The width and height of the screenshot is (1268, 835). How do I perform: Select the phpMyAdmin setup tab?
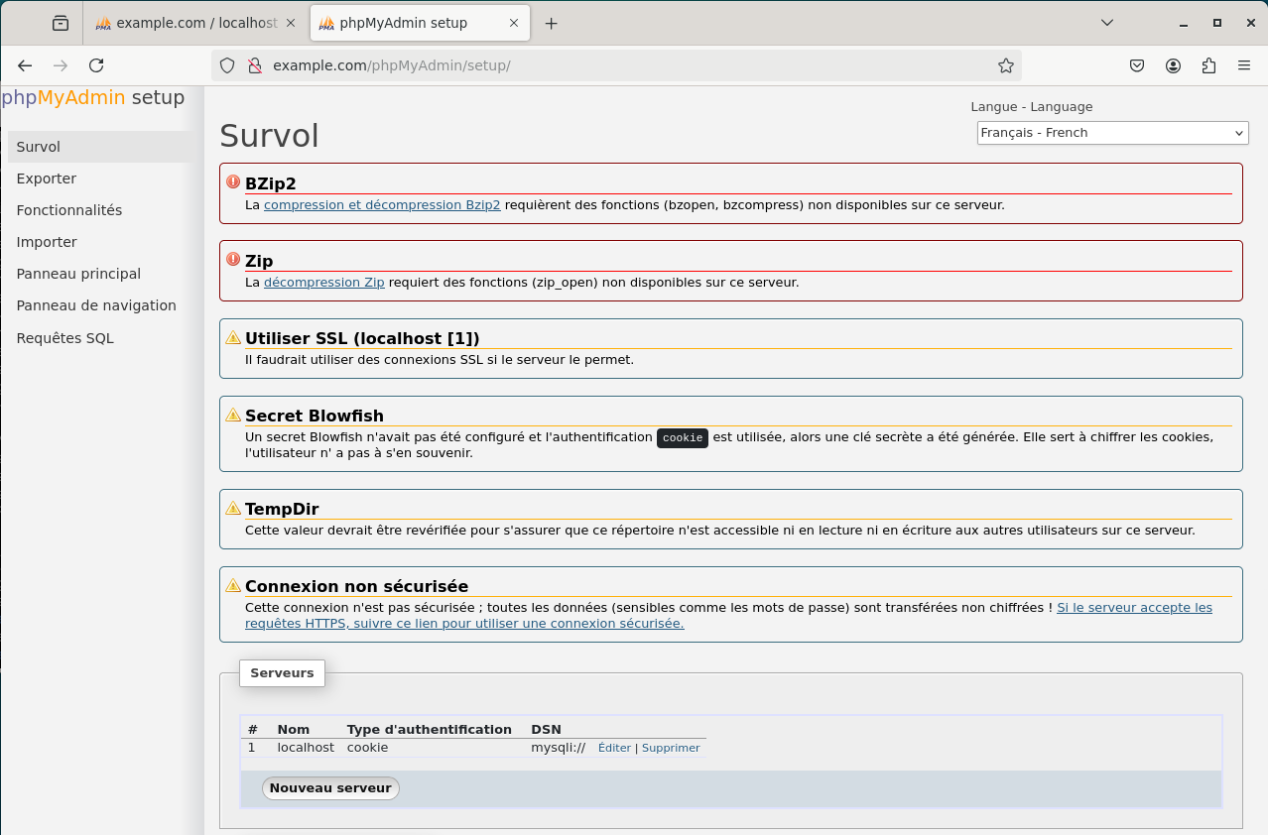421,23
